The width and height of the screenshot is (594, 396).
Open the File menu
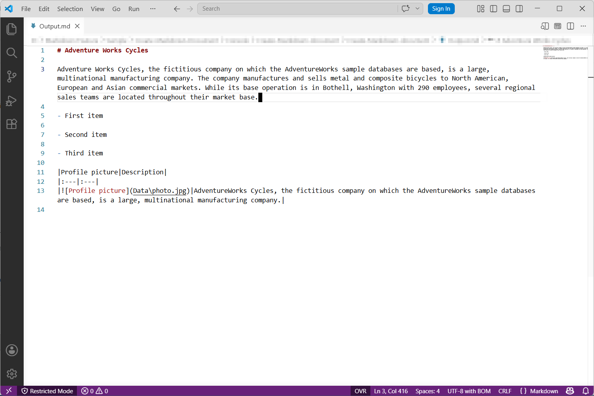coord(26,9)
